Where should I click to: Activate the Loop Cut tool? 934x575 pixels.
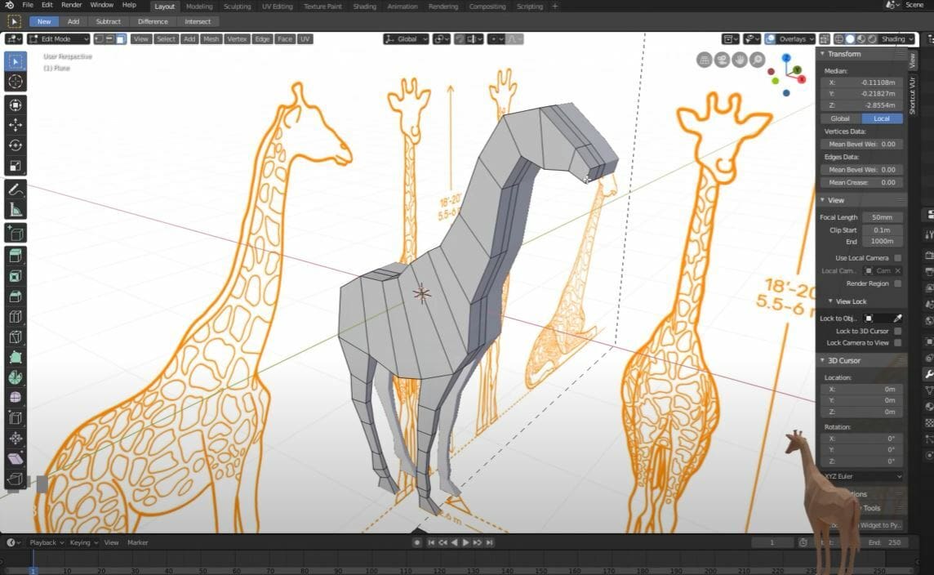(16, 317)
